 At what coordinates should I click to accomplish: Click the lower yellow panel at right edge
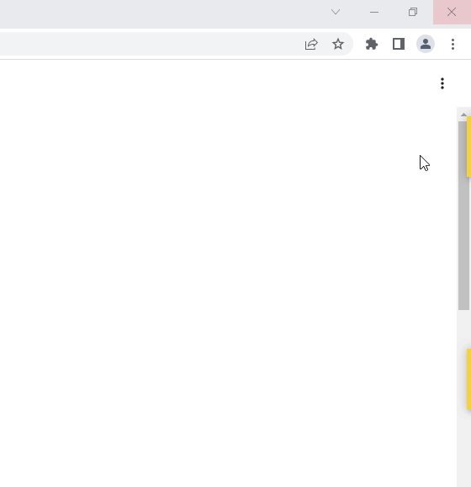pos(468,379)
